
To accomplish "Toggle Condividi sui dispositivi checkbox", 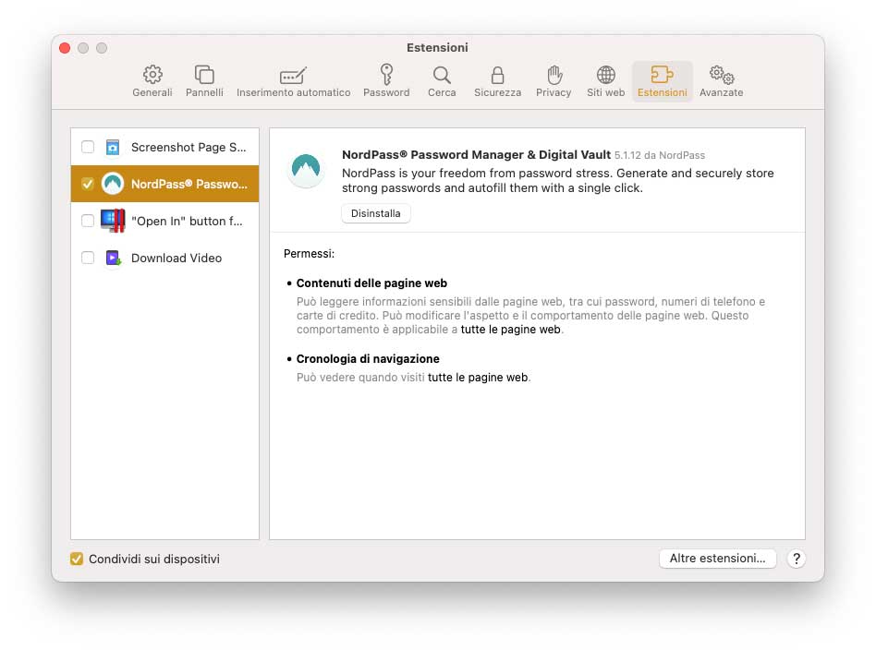I will pos(77,559).
